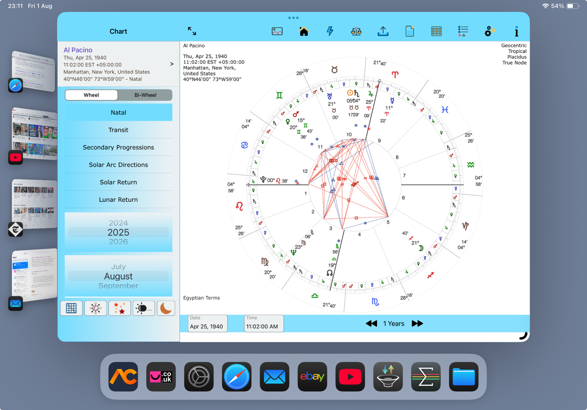Tap the expand arrows fullscreen icon
The image size is (587, 410).
[x=192, y=31]
